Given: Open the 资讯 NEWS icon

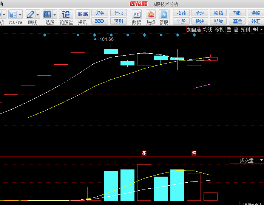Looking at the screenshot, I should coord(82,15).
